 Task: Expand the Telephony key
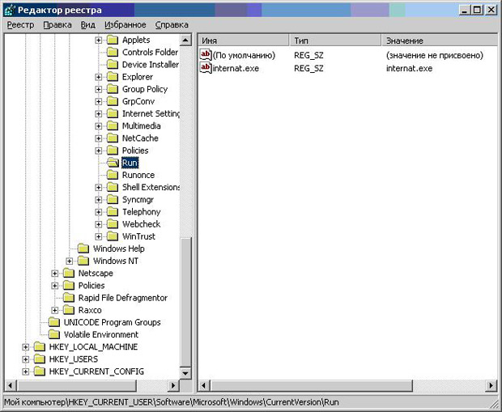[x=99, y=212]
